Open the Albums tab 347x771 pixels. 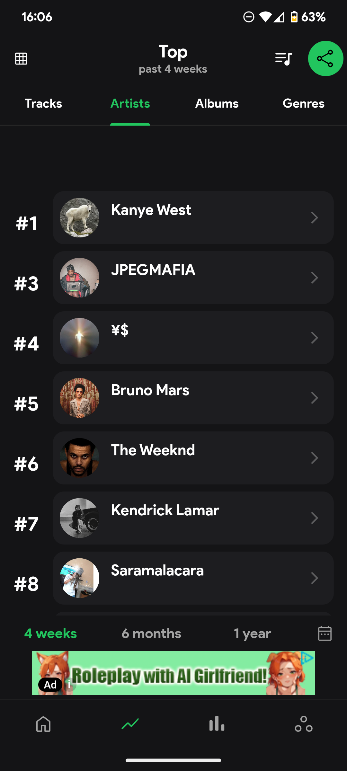[217, 103]
